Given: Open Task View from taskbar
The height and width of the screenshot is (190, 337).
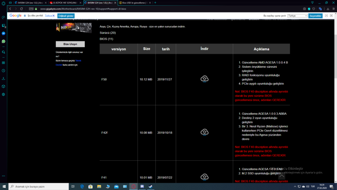Looking at the screenshot, I should coord(73,186).
